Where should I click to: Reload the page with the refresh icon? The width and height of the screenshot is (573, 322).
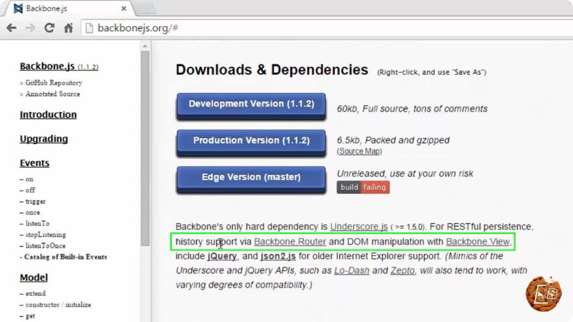[x=49, y=28]
